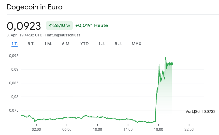This screenshot has height=135, width=219.
Task: Click the +0,0191 Heute change text
Action: (91, 25)
